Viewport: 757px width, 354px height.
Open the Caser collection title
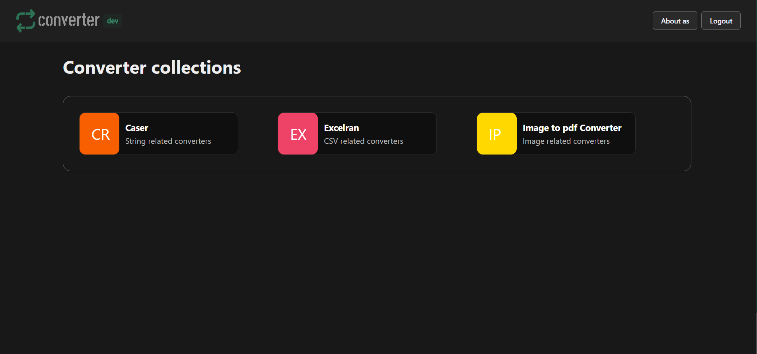[137, 128]
